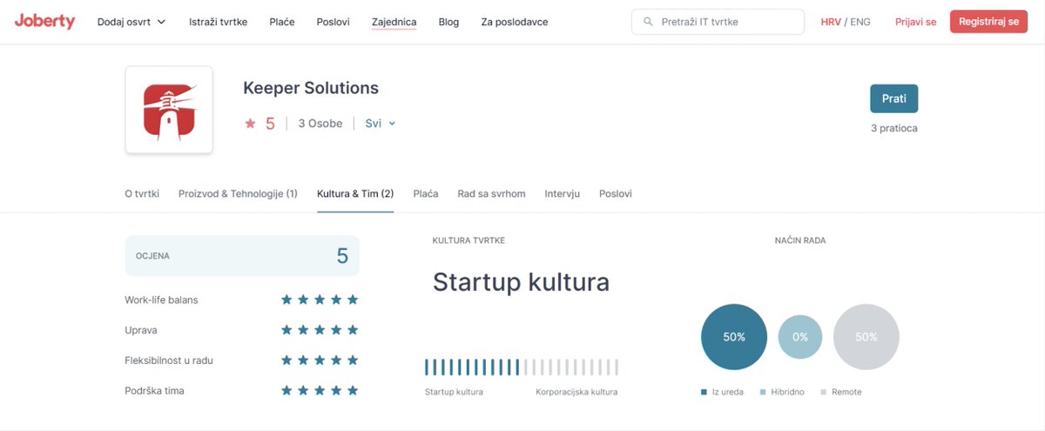Click the Ocjena 5 rating box
Image resolution: width=1045 pixels, height=431 pixels.
pyautogui.click(x=242, y=256)
